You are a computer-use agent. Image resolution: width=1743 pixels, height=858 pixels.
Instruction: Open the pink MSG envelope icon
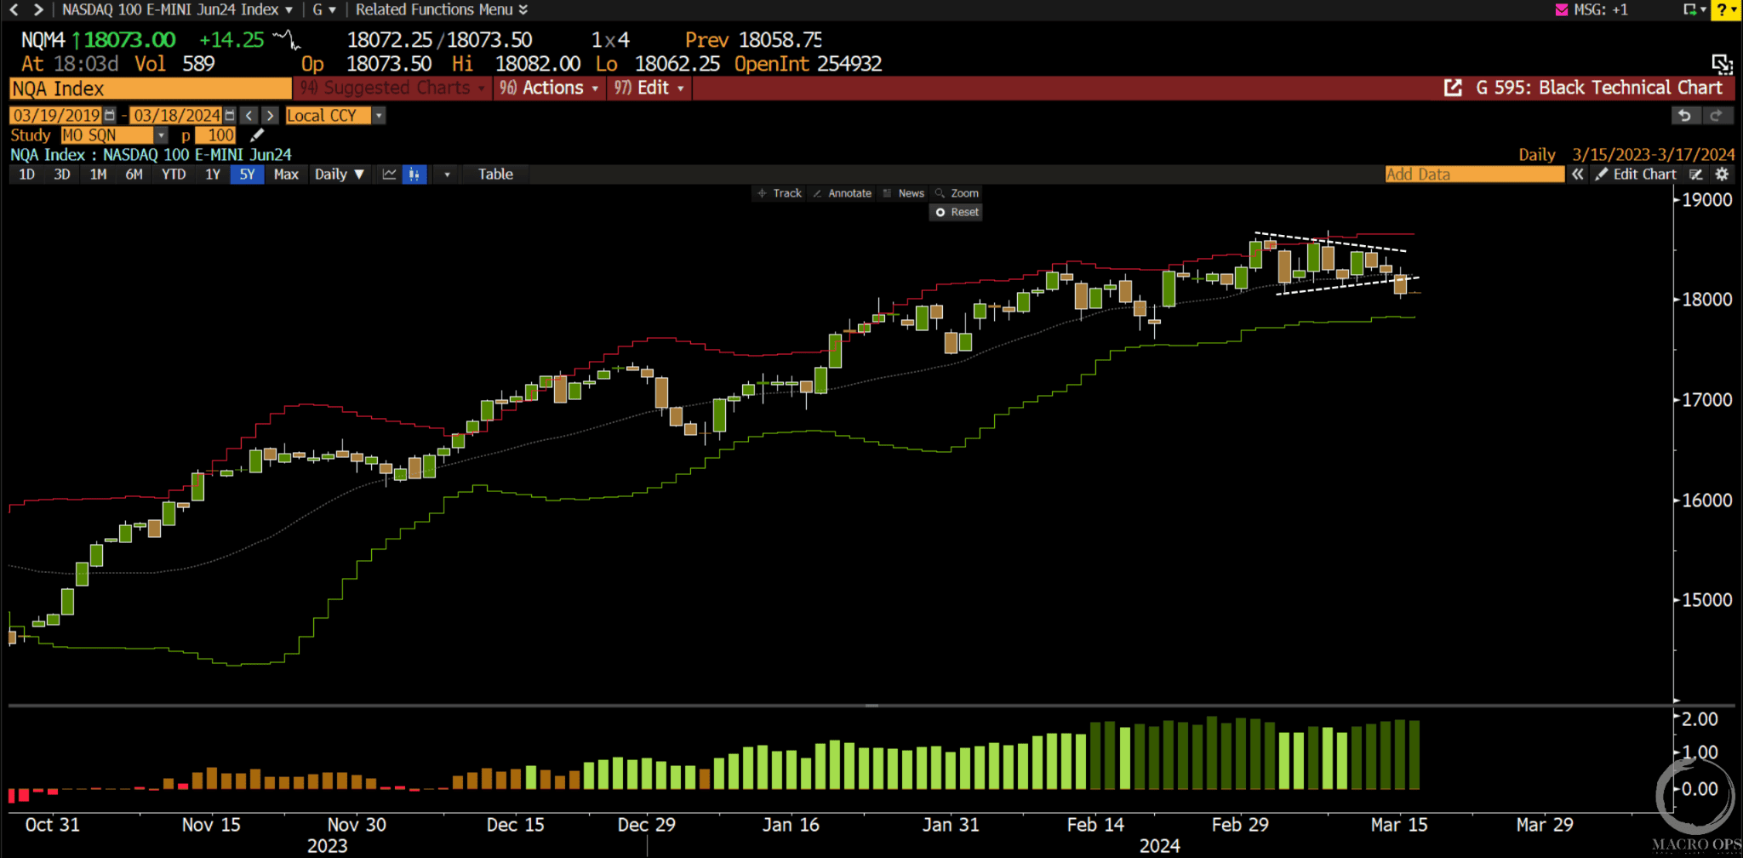click(1562, 9)
